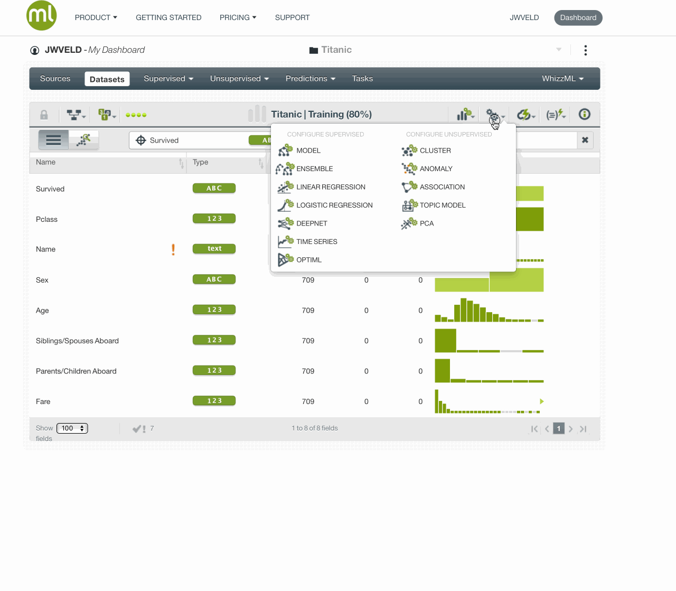
Task: Go to the first page arrow
Action: point(534,429)
